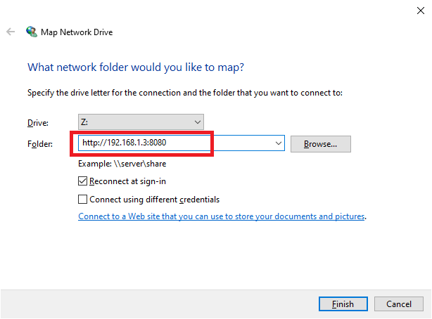
Task: Click the "Drive:" label
Action: [37, 122]
